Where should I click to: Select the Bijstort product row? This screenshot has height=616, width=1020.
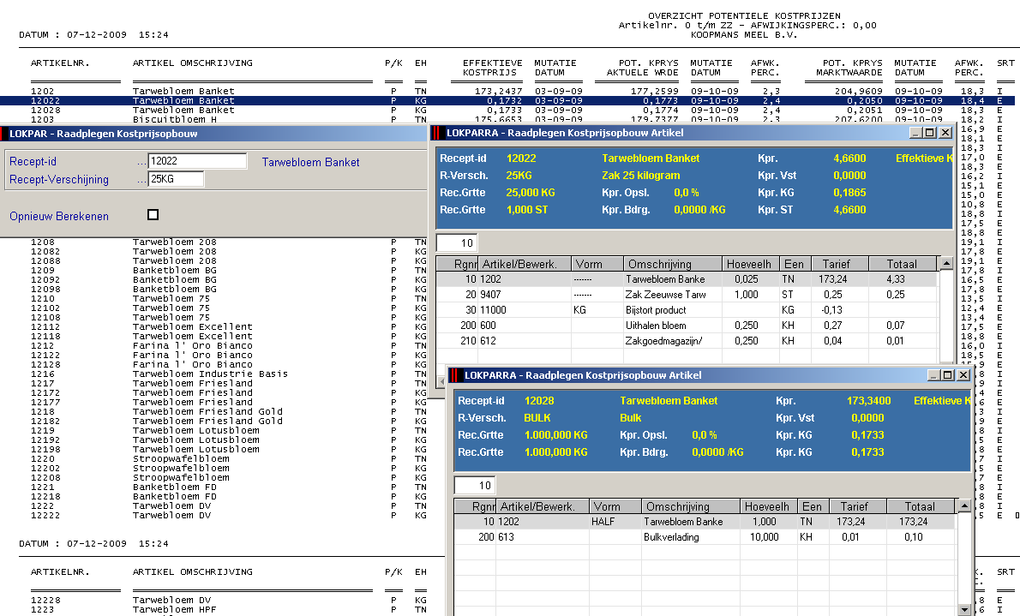[687, 310]
